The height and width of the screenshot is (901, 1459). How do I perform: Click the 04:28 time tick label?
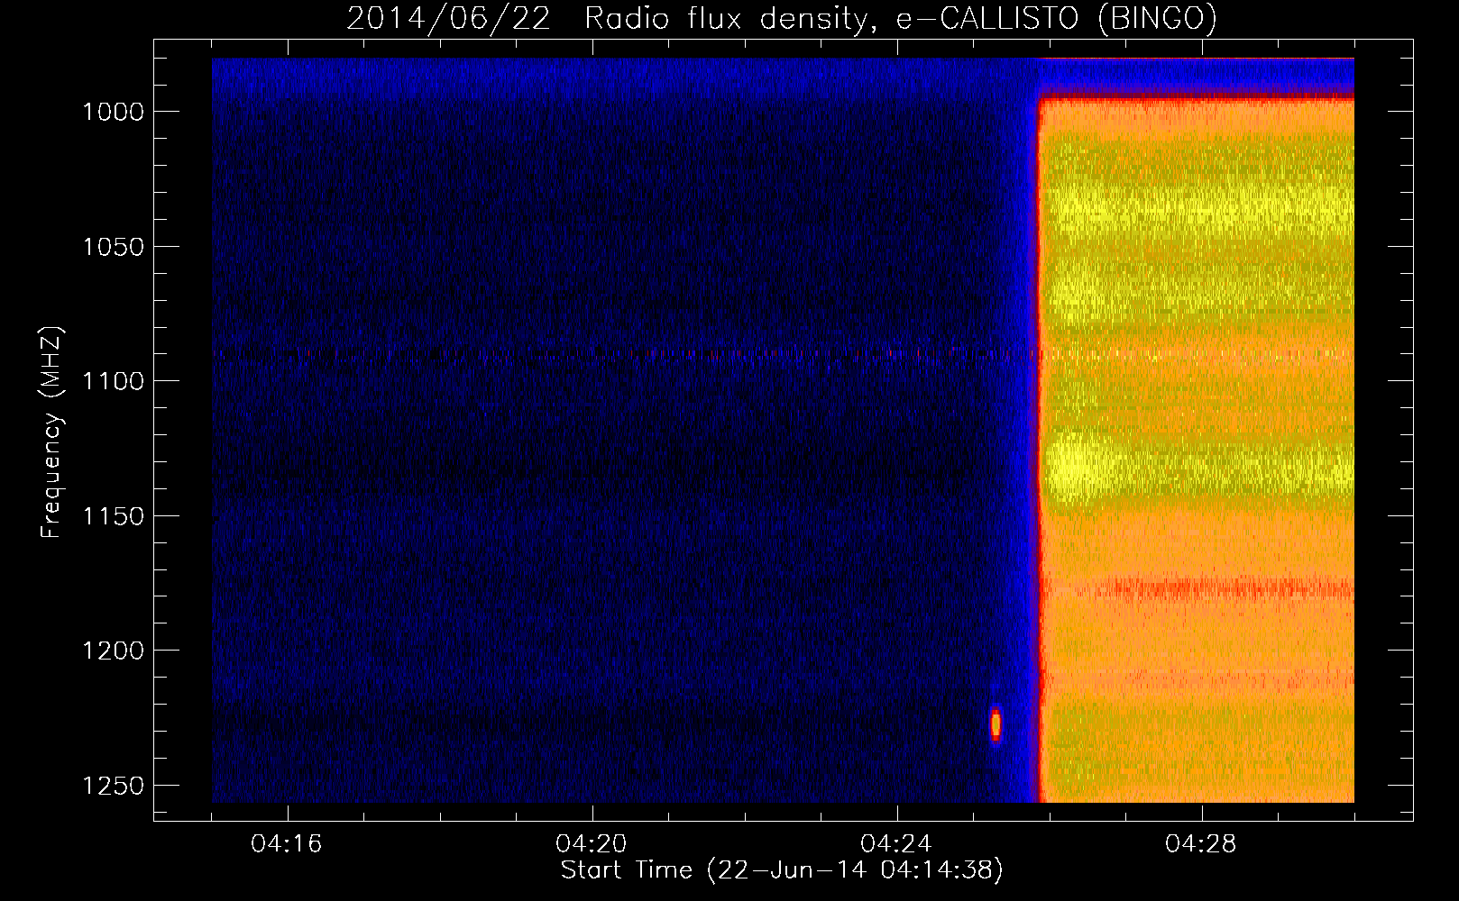[1201, 844]
